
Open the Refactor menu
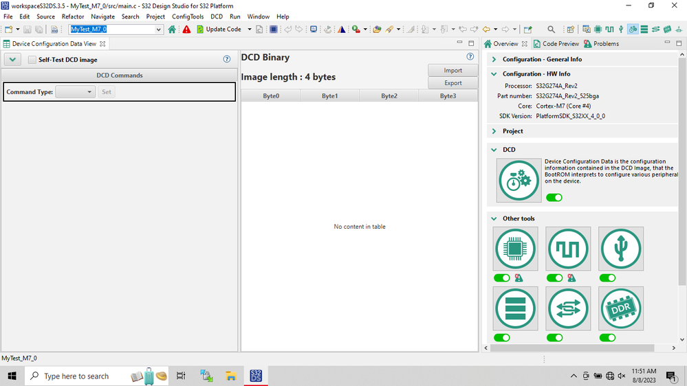point(73,16)
